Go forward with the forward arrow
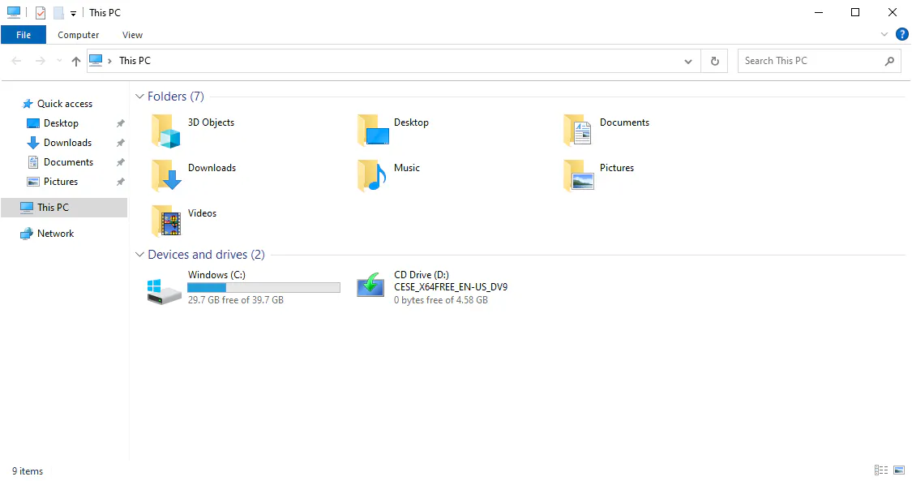 click(40, 61)
